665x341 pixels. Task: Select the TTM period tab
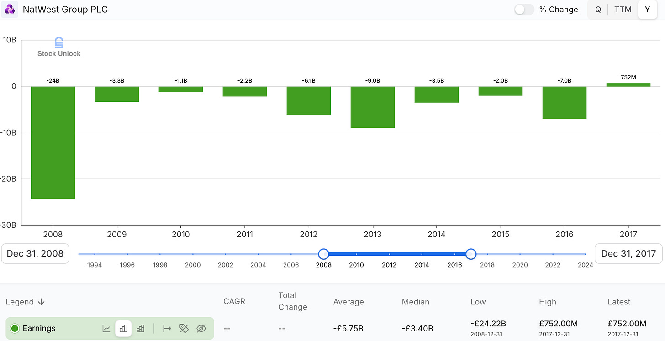click(623, 9)
